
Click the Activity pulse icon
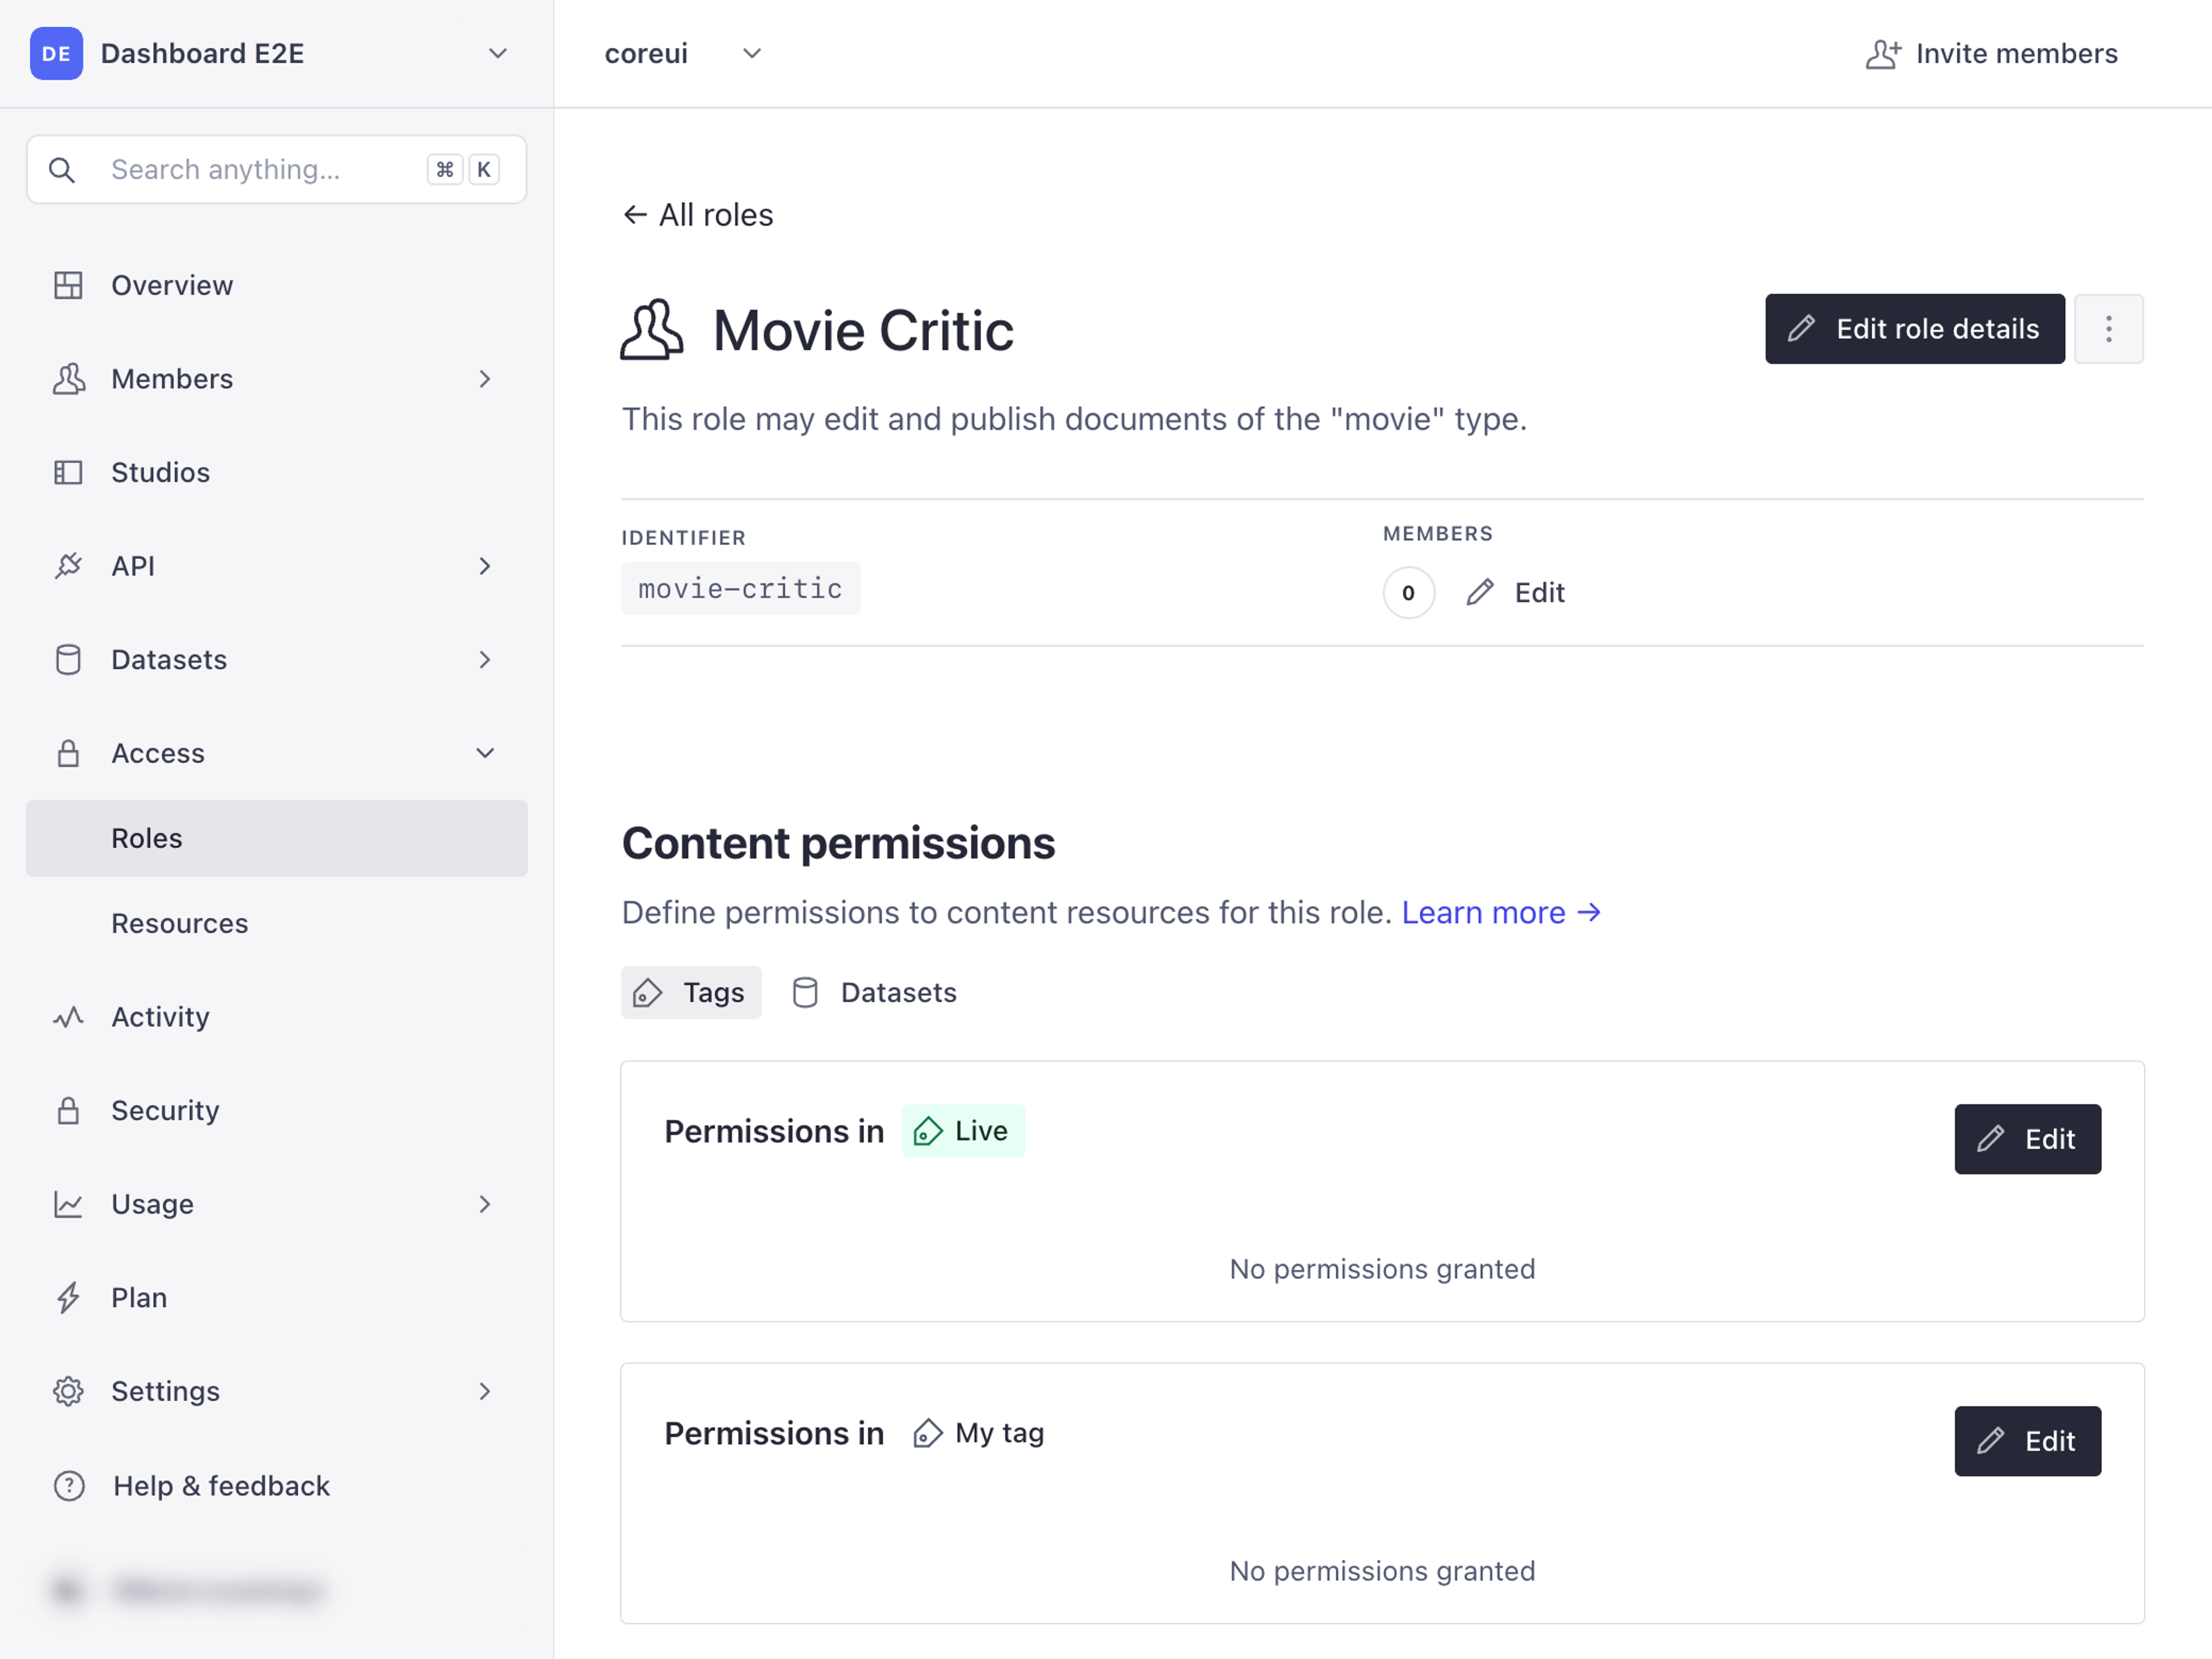click(68, 1017)
